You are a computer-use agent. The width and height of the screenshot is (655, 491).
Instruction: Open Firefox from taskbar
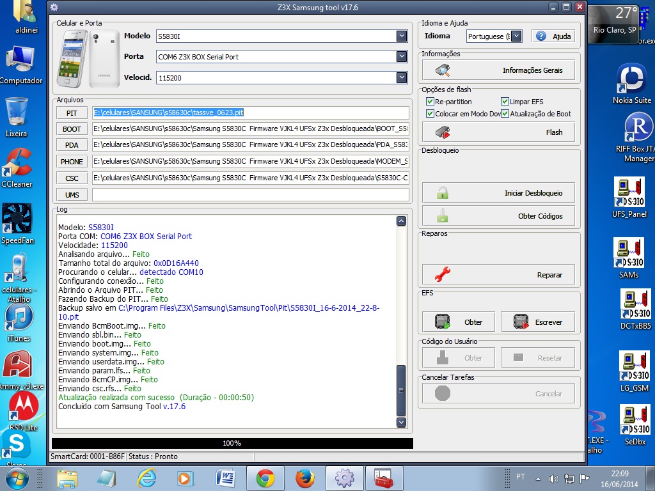305,478
